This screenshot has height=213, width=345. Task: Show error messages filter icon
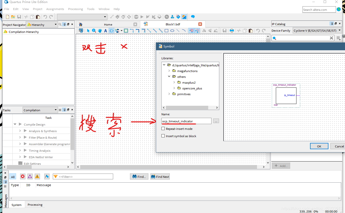(x=23, y=177)
